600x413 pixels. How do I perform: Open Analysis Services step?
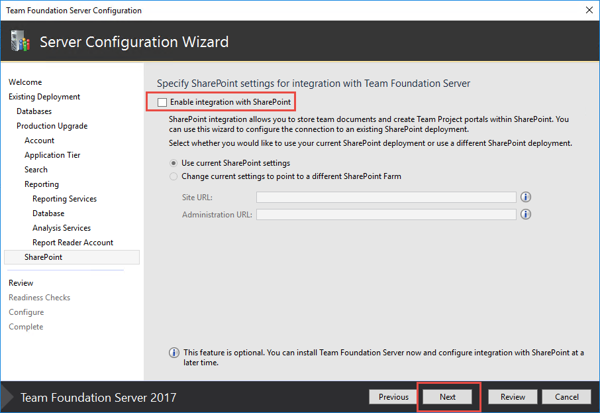[x=62, y=228]
